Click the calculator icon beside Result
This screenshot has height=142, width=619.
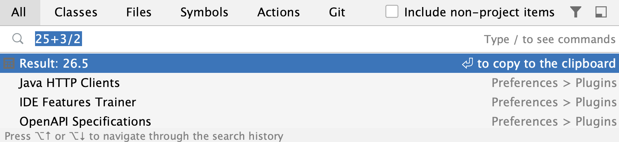tap(9, 64)
